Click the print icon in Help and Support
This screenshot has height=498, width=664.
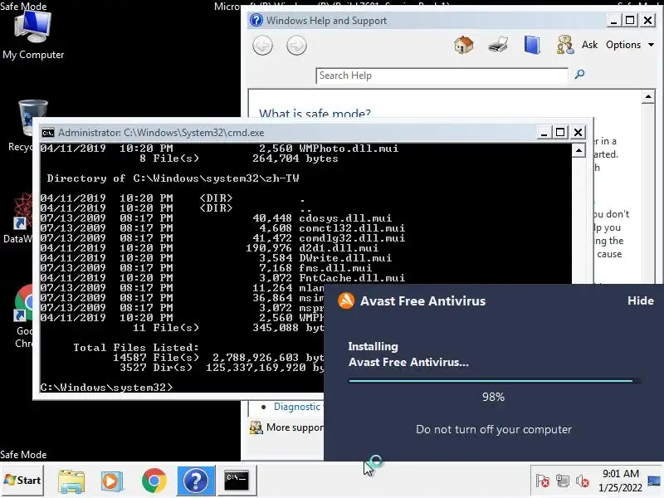click(x=497, y=45)
